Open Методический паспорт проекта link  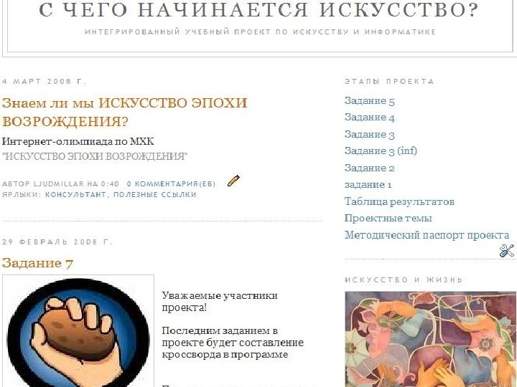tap(427, 235)
